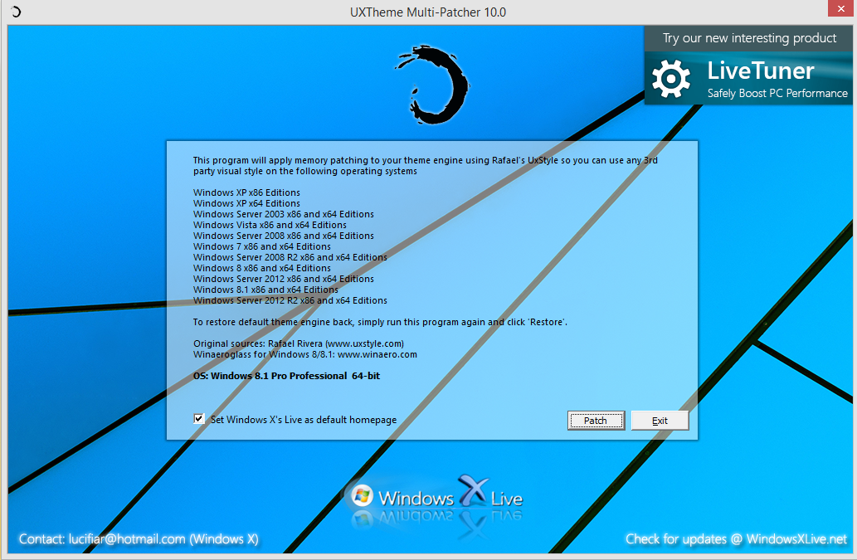This screenshot has width=857, height=560.
Task: Click the Exit button
Action: pyautogui.click(x=660, y=421)
